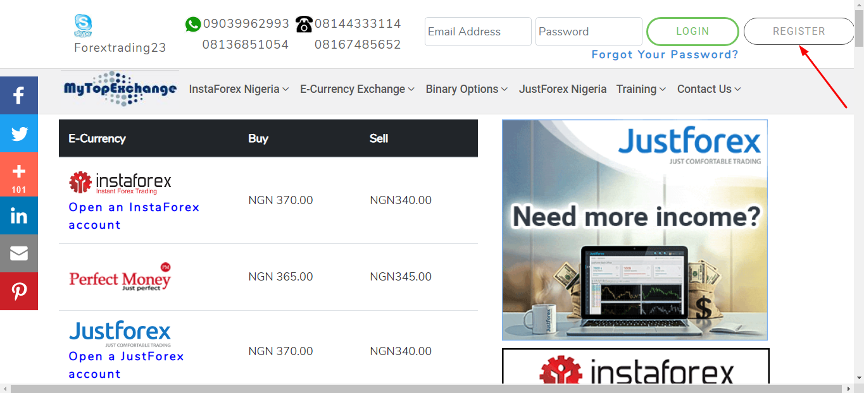This screenshot has height=393, width=864.
Task: Open the Binary Options dropdown
Action: pyautogui.click(x=466, y=89)
